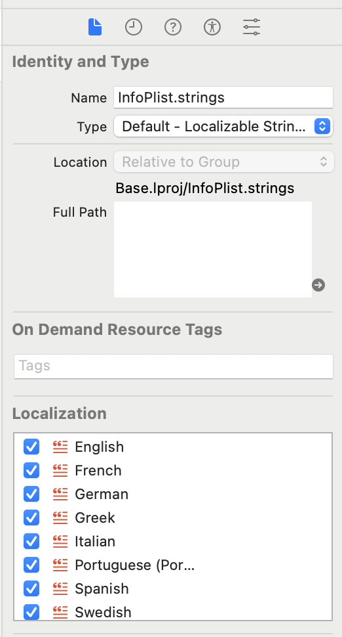Click the Greek strings file icon
342x637 pixels.
60,517
